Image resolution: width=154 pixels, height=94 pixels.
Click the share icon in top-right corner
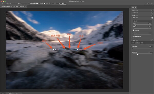click(152, 4)
